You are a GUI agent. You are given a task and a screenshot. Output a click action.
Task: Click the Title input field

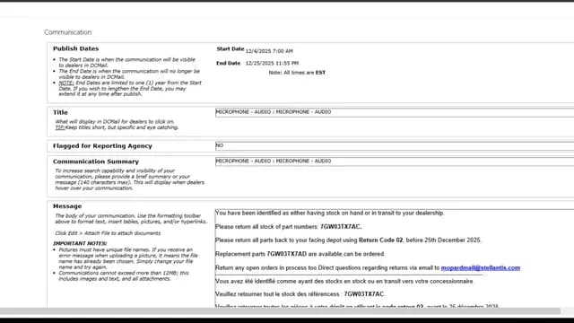(395, 112)
